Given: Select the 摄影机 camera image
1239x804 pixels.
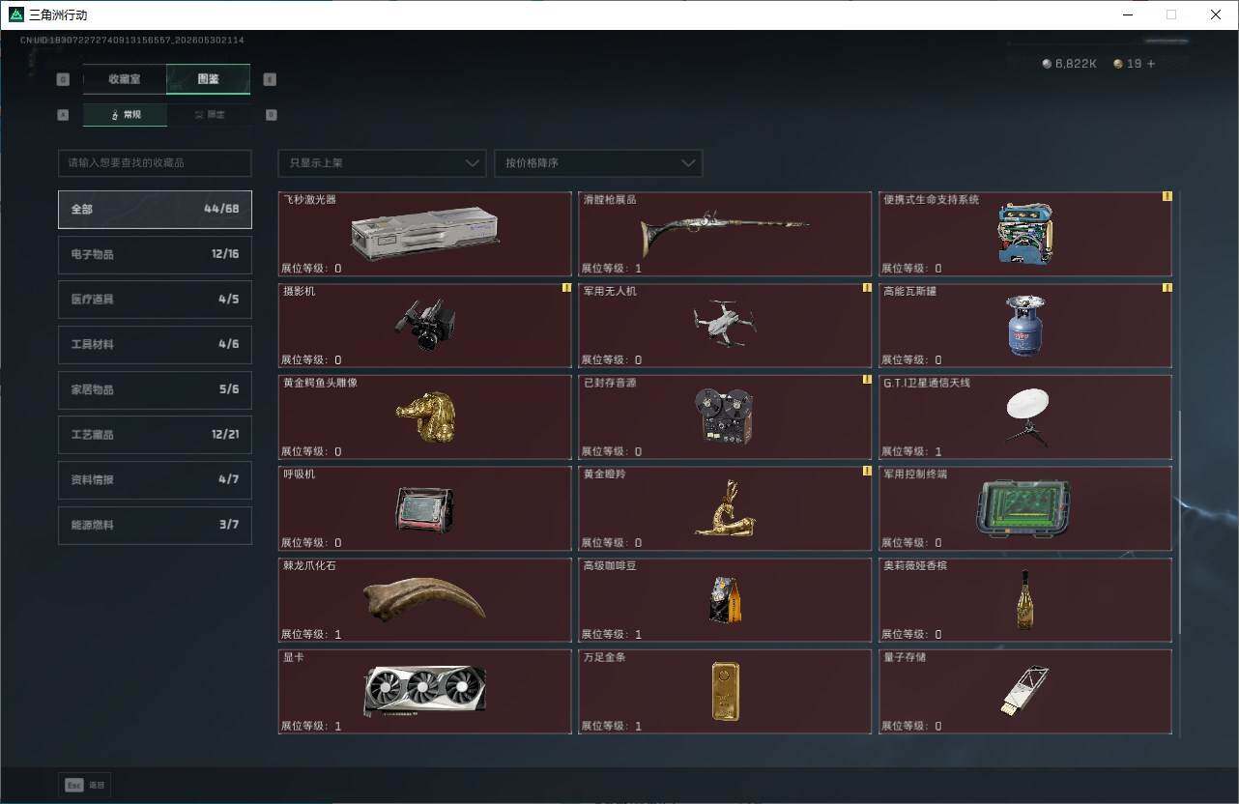Looking at the screenshot, I should [x=425, y=325].
